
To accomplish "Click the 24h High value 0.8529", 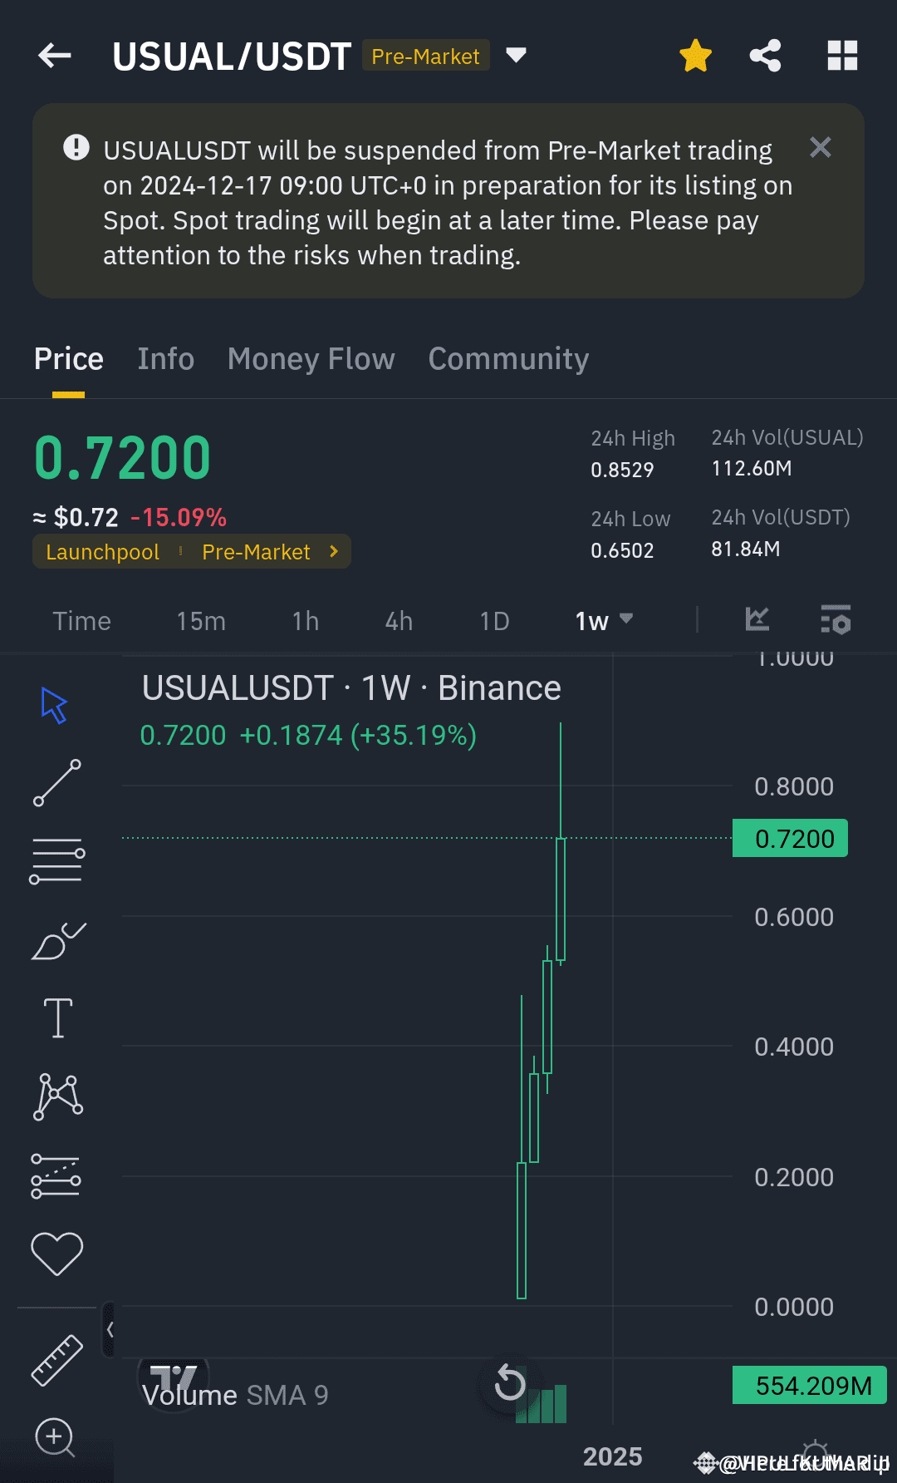I will point(622,470).
